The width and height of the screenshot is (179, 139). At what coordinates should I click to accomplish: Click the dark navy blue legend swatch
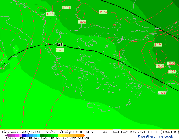(x=24, y=135)
